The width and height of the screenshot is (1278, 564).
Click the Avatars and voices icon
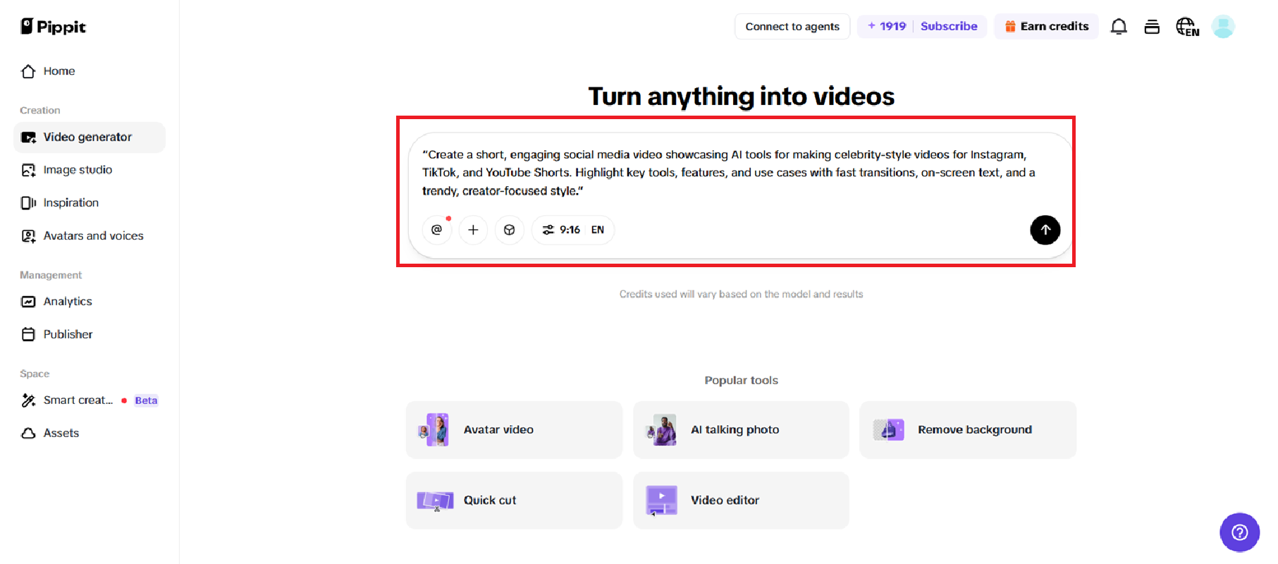coord(28,236)
